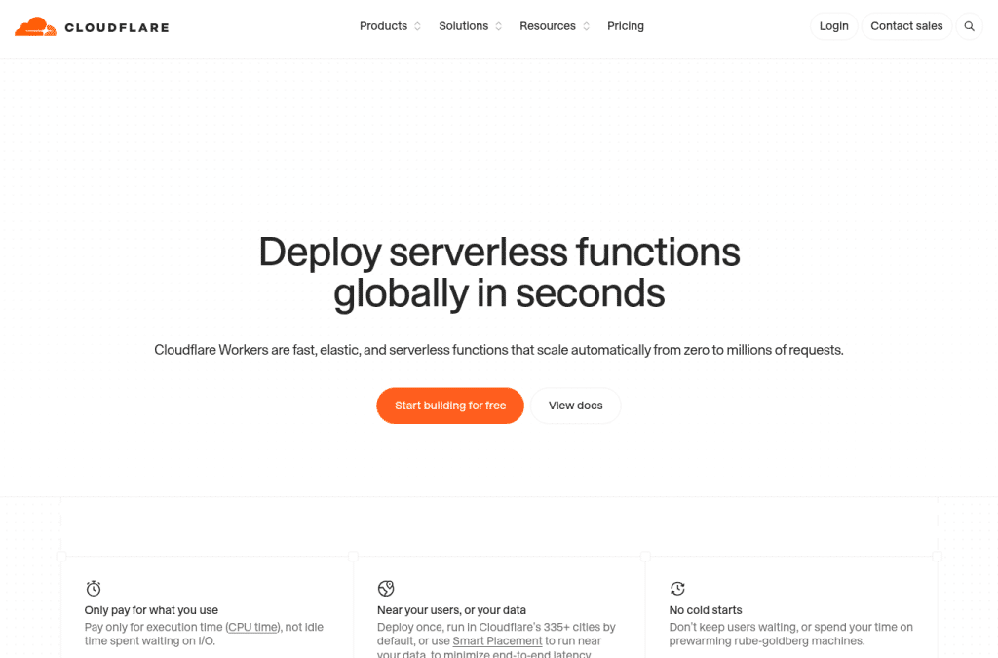Open search via magnifier icon
Screen dimensions: 998x658
coord(970,26)
